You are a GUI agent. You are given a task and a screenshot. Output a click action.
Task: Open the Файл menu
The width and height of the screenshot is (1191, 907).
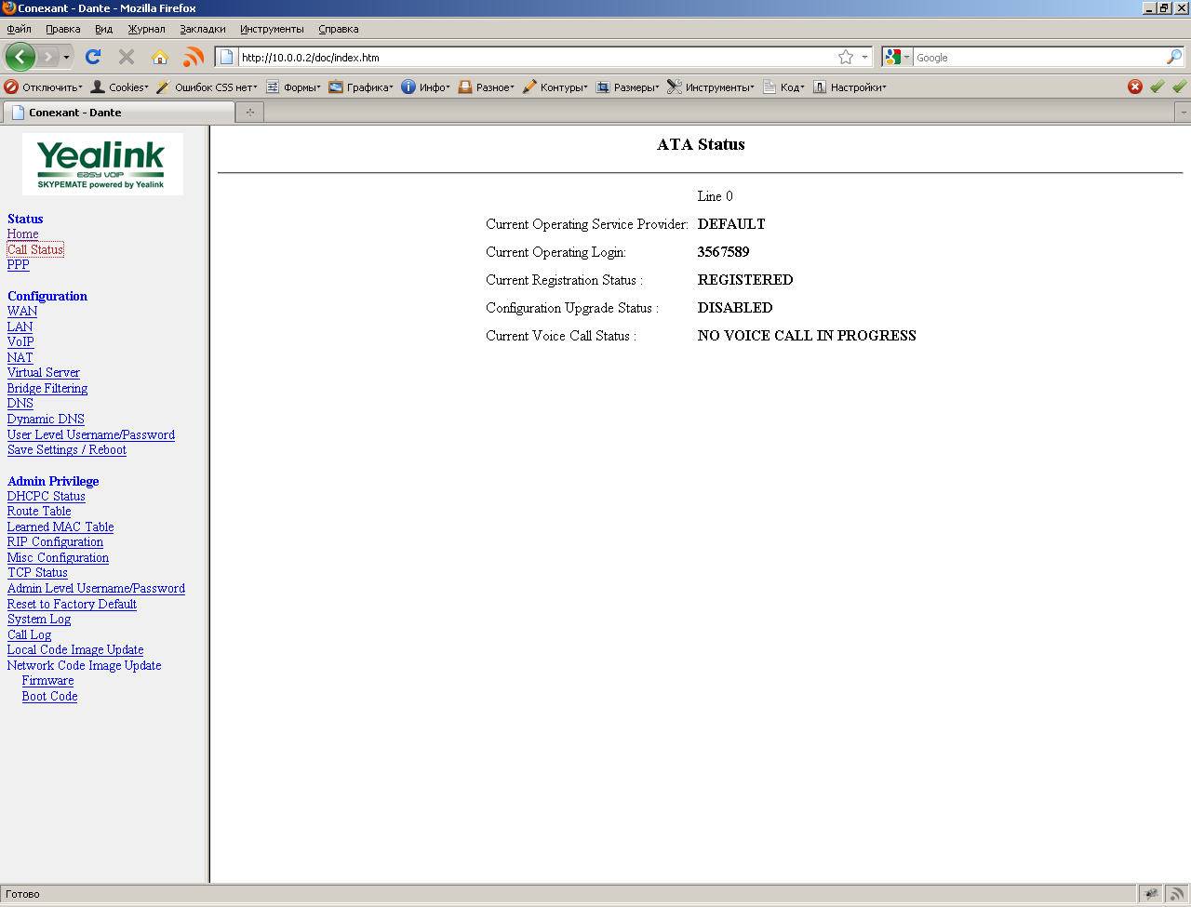19,29
